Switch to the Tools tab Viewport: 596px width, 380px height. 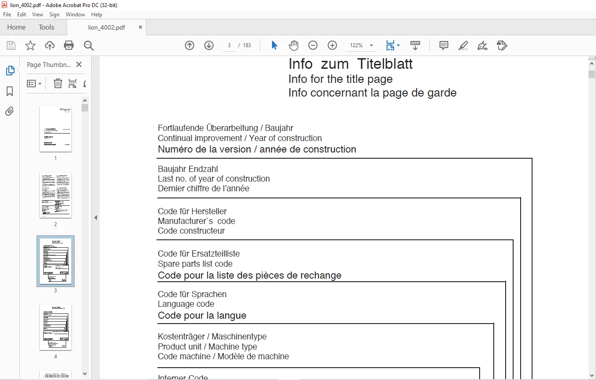46,27
